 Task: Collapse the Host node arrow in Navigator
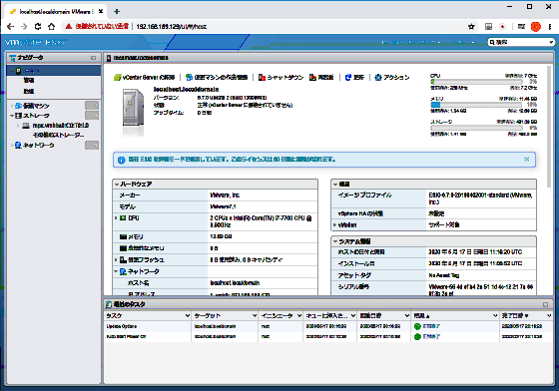click(12, 71)
